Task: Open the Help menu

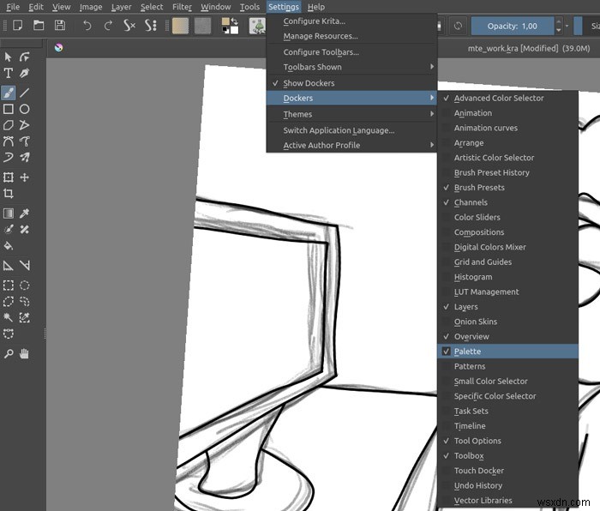Action: pyautogui.click(x=316, y=7)
